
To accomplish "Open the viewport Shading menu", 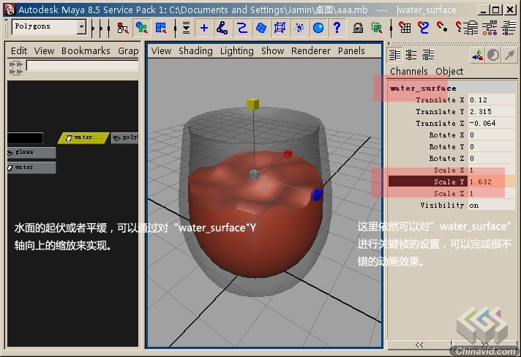I will [195, 51].
